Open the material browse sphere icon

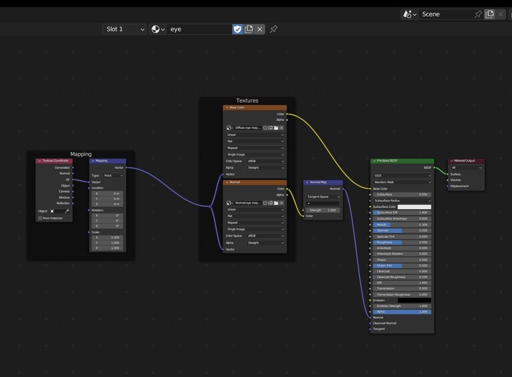[158, 29]
